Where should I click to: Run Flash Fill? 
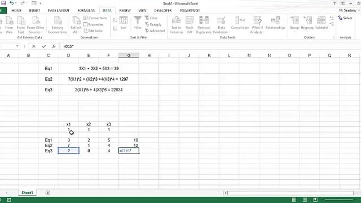coord(190,25)
